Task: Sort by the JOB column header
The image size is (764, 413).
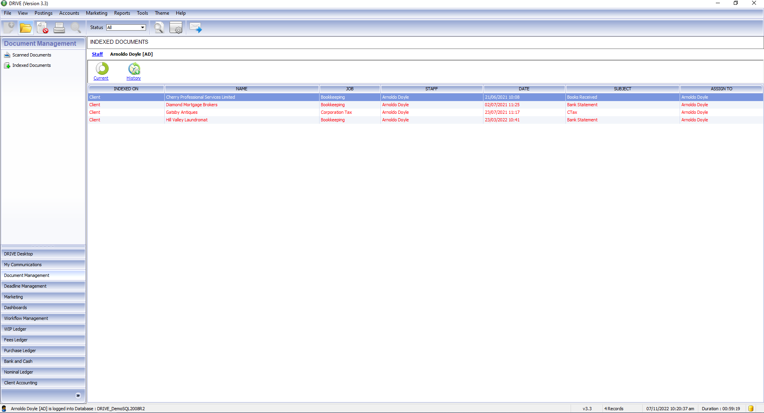Action: click(x=350, y=89)
